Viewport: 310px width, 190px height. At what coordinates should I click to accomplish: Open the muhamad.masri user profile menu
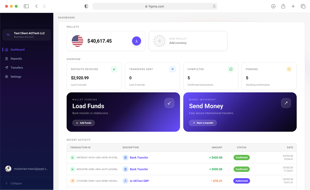click(27, 169)
